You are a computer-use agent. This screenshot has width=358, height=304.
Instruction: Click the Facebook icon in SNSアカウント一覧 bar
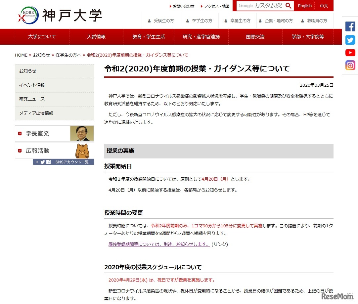click(48, 162)
